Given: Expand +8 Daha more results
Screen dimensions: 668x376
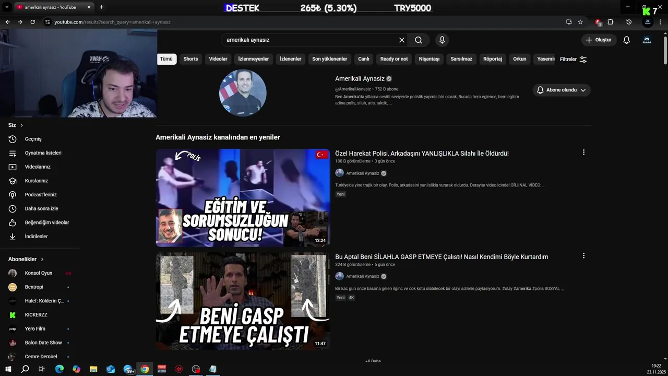Looking at the screenshot, I should tap(373, 361).
